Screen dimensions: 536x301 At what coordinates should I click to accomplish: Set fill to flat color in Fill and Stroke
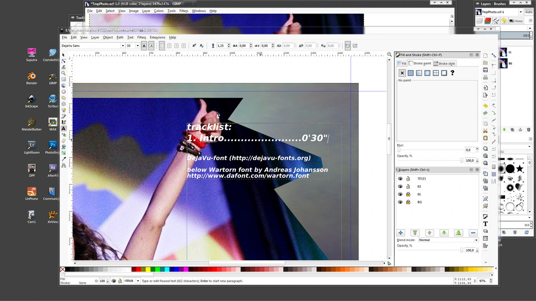click(x=411, y=73)
